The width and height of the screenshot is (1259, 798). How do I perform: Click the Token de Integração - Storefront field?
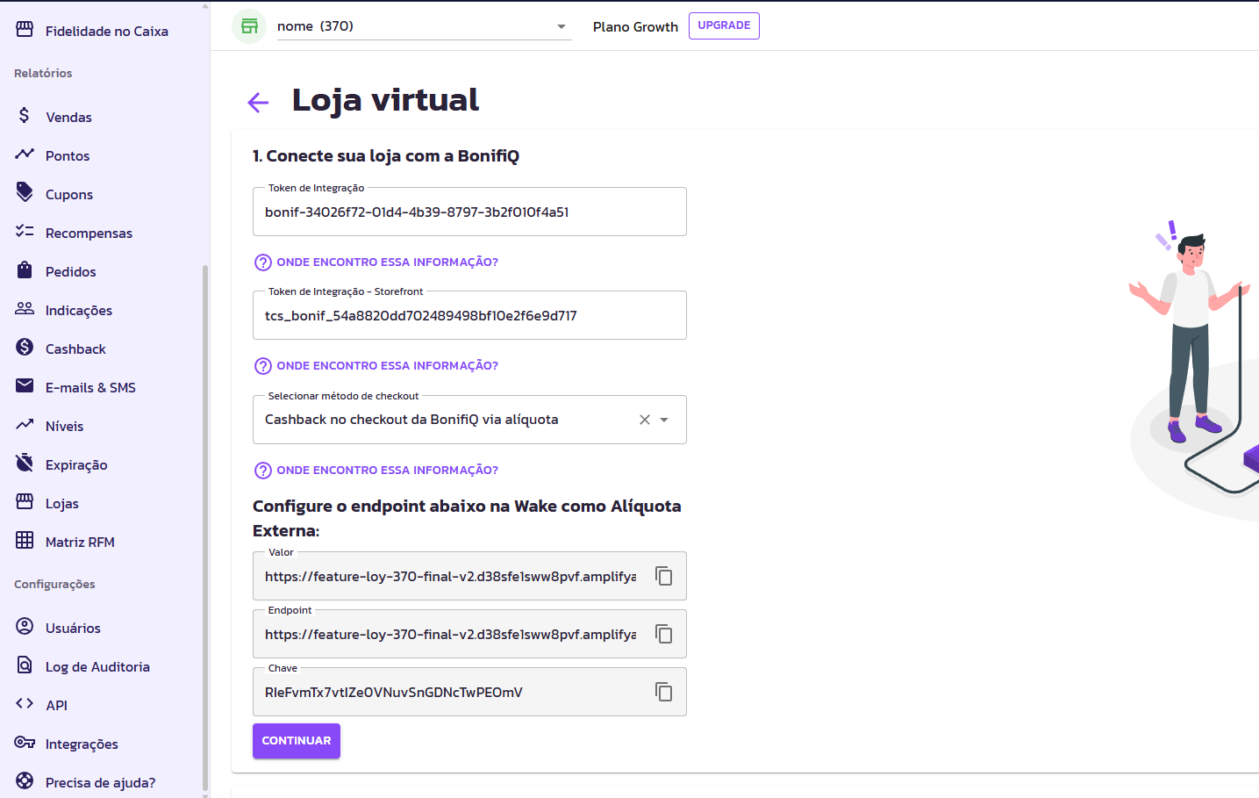tap(469, 315)
